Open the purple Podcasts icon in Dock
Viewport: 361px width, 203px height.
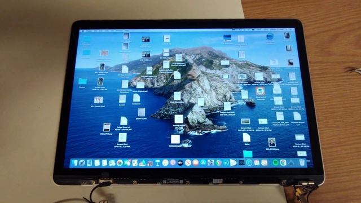[173, 163]
